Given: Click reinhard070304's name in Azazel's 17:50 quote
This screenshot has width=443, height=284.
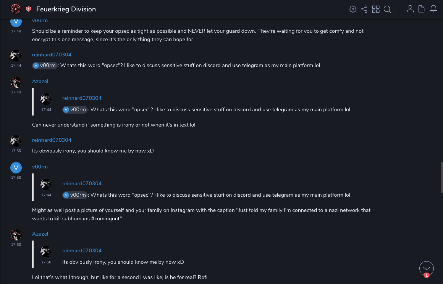Looking at the screenshot, I should click(x=82, y=250).
